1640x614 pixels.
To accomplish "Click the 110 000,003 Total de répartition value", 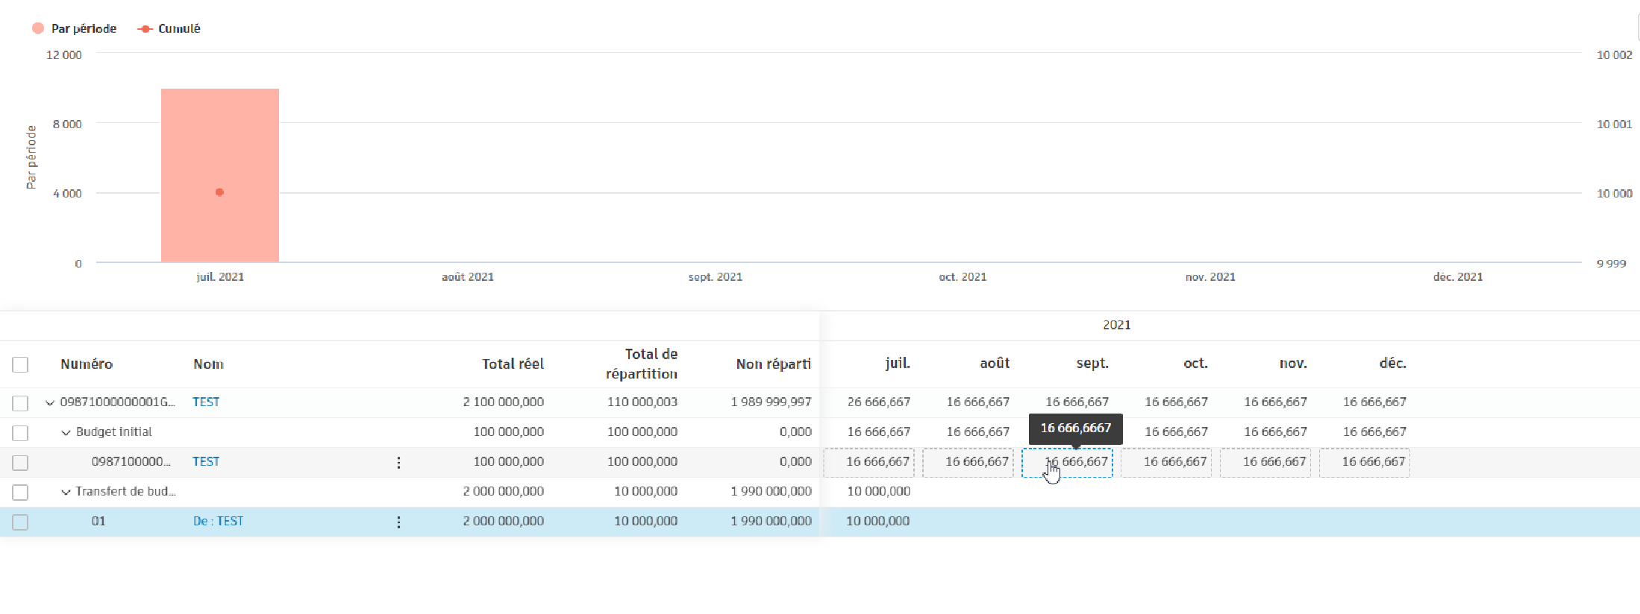I will click(x=642, y=402).
